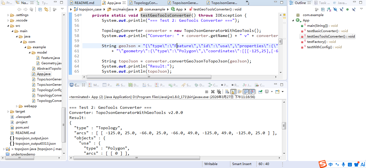The height and width of the screenshot is (168, 366).
Task: Expand the .vscode folder
Action: click(x=8, y=20)
